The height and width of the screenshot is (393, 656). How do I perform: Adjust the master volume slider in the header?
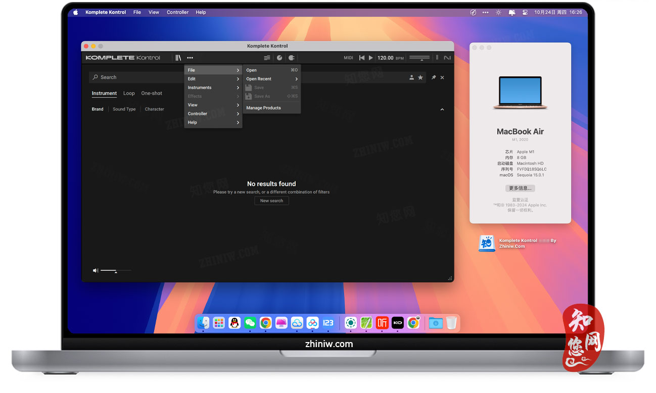pos(419,58)
